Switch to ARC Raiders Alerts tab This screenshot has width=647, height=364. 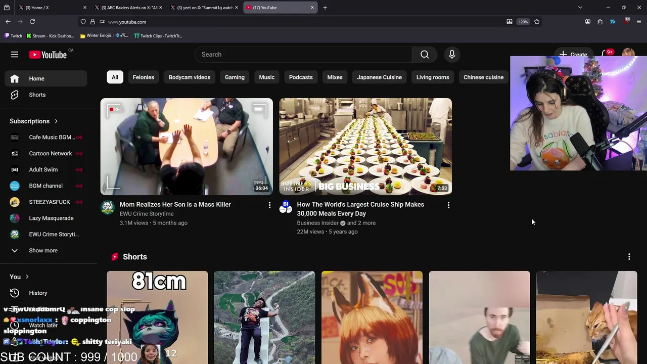click(129, 8)
